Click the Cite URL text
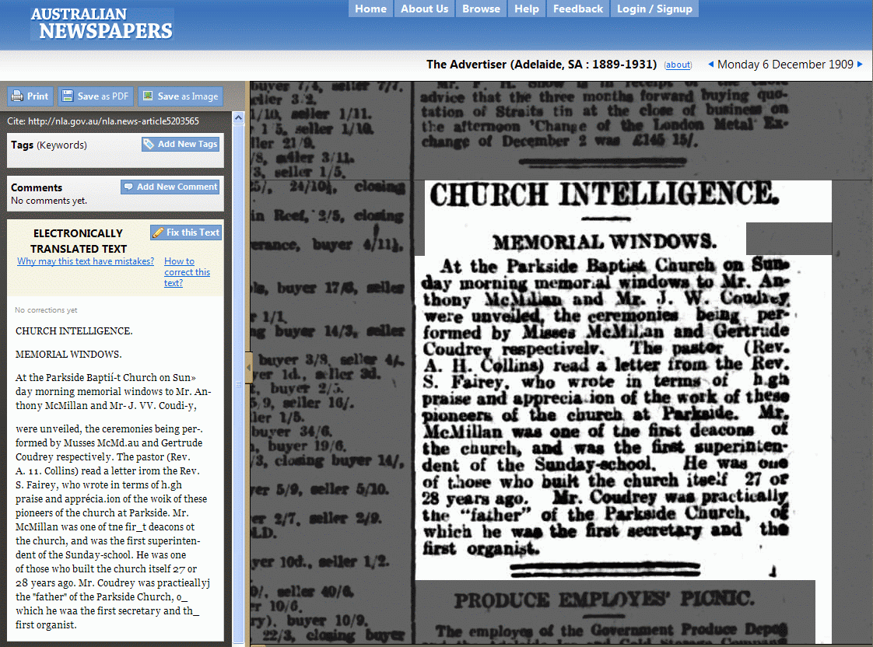Screen dimensions: 873x647 (x=103, y=121)
